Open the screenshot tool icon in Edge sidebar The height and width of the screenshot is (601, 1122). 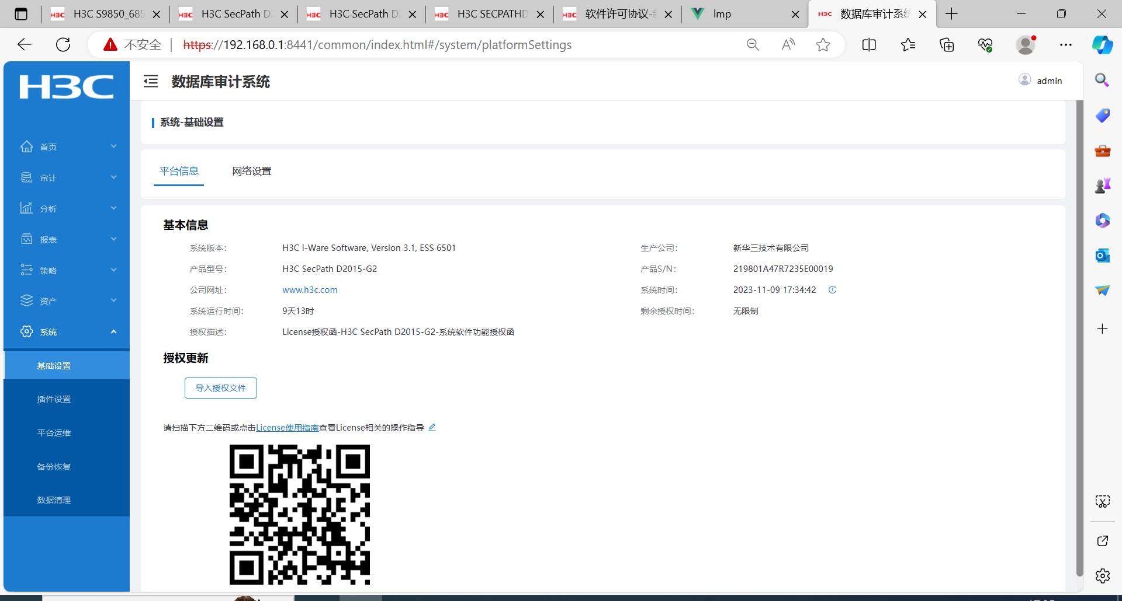pyautogui.click(x=1103, y=501)
